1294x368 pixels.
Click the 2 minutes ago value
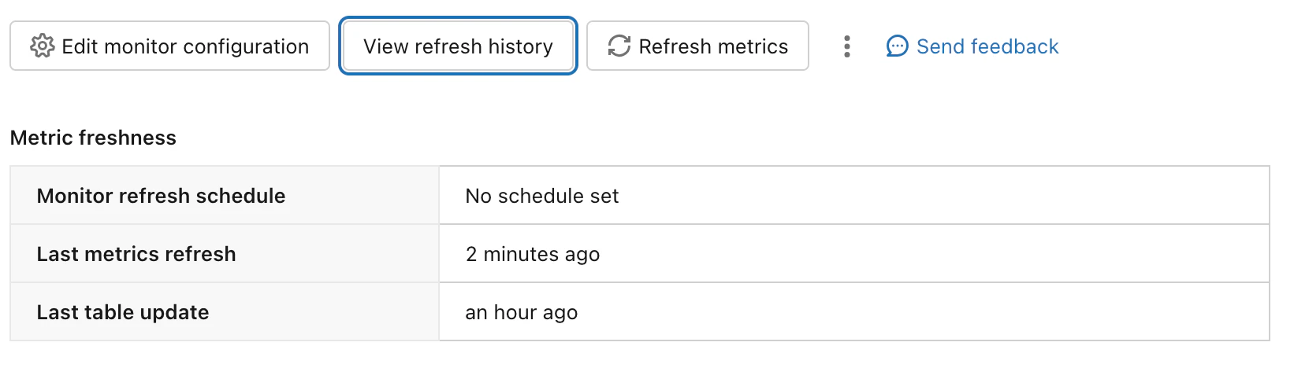tap(533, 254)
